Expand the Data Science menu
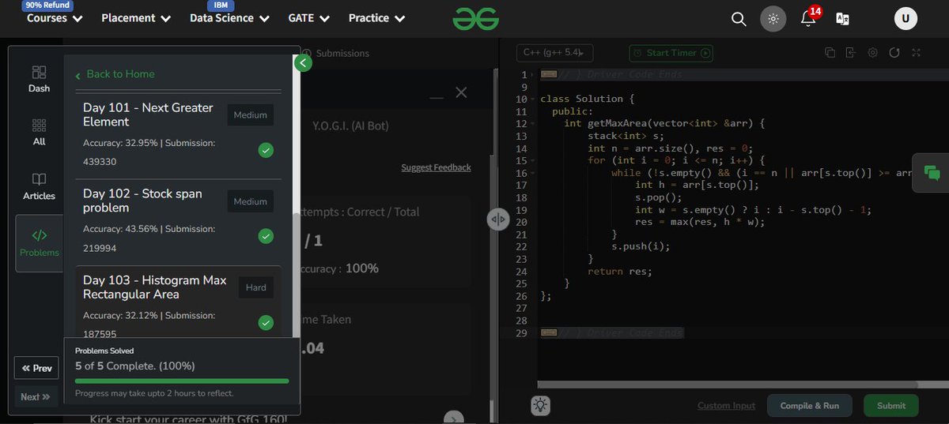 coord(229,18)
